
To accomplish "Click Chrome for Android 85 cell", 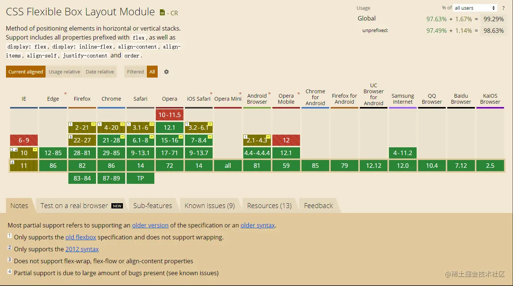I will [x=315, y=166].
